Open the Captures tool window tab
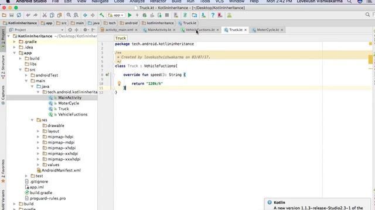This screenshot has width=375, height=210. pyautogui.click(x=3, y=95)
